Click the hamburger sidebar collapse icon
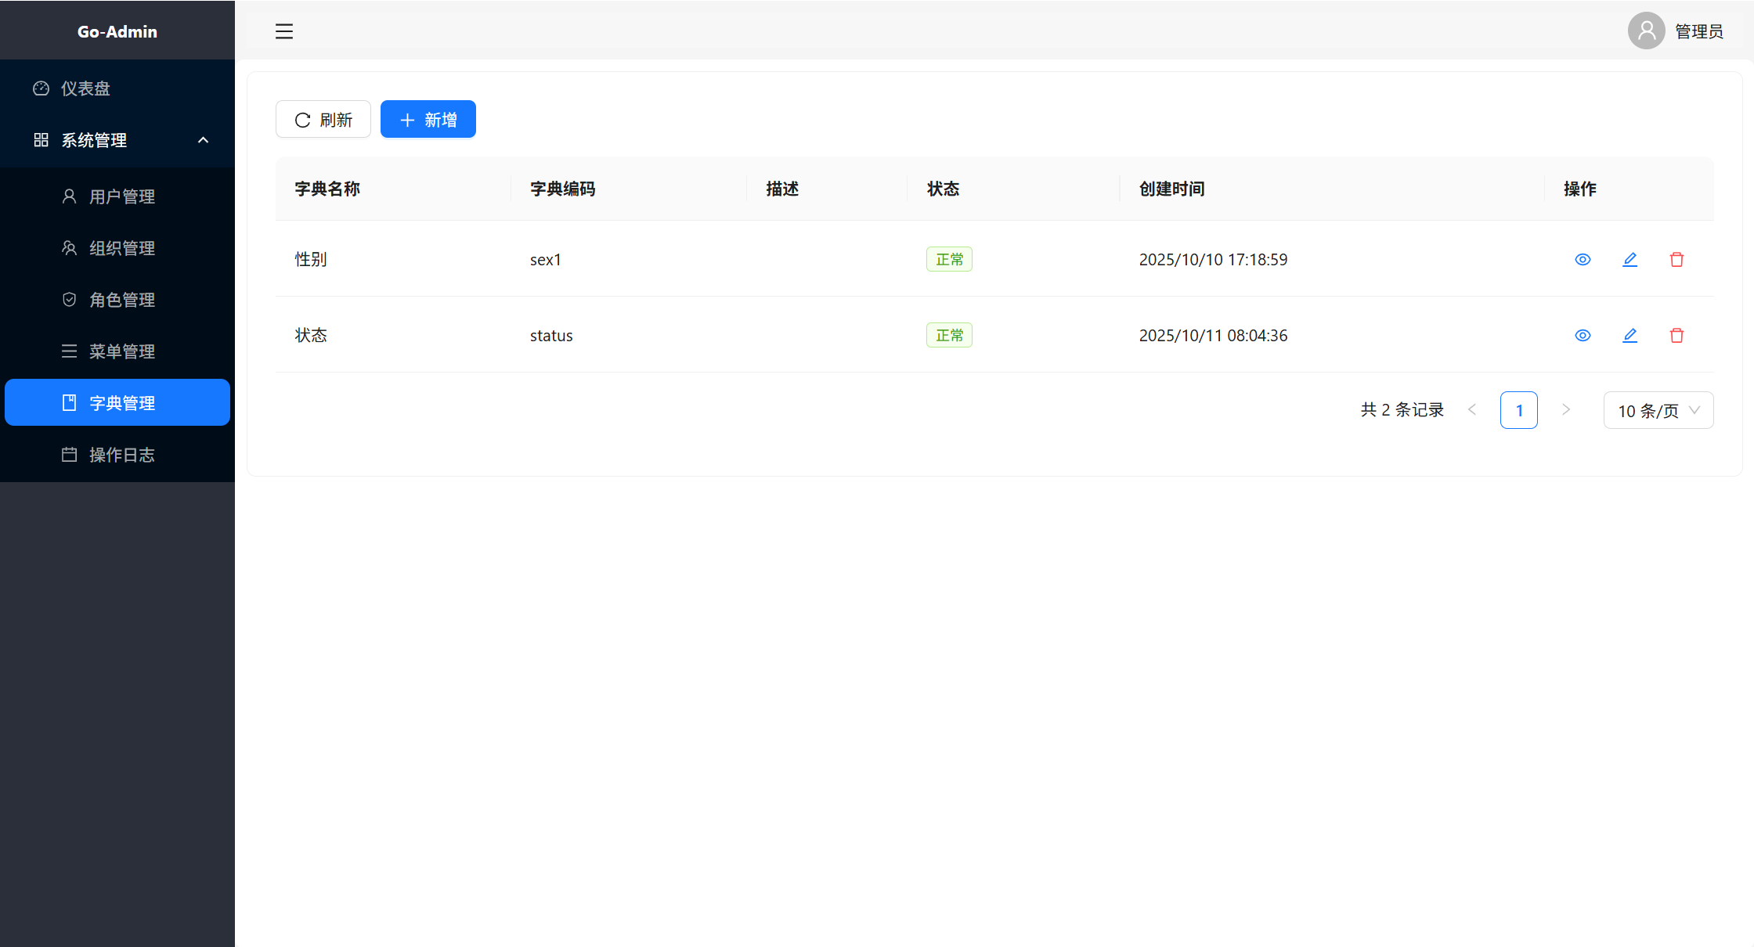Viewport: 1754px width, 947px height. (284, 31)
